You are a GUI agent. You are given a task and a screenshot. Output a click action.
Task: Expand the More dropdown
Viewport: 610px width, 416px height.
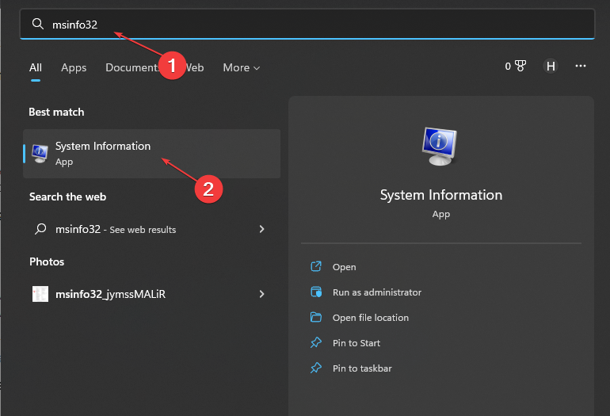click(241, 67)
